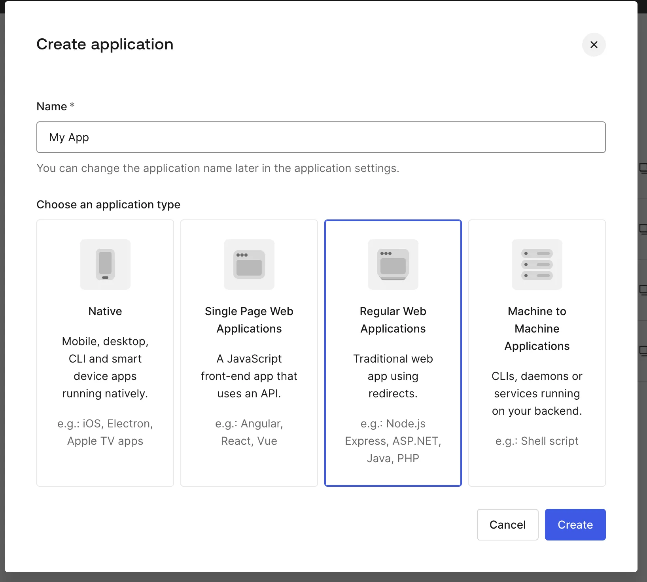Image resolution: width=647 pixels, height=582 pixels.
Task: Close the Create application dialog
Action: [x=594, y=45]
